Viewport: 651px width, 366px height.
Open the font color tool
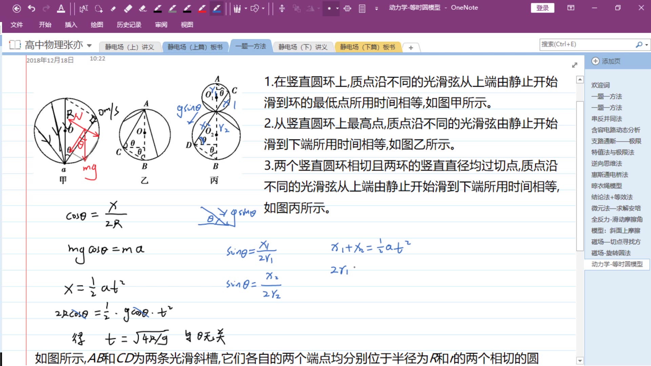click(x=60, y=8)
